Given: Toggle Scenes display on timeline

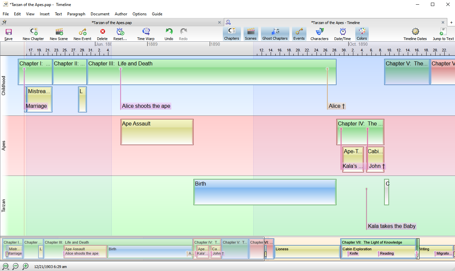Looking at the screenshot, I should tap(251, 34).
